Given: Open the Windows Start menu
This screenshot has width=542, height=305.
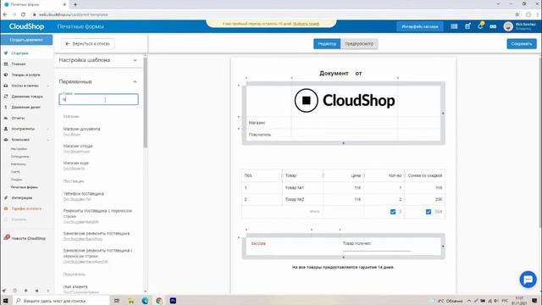Looking at the screenshot, I should [6, 301].
